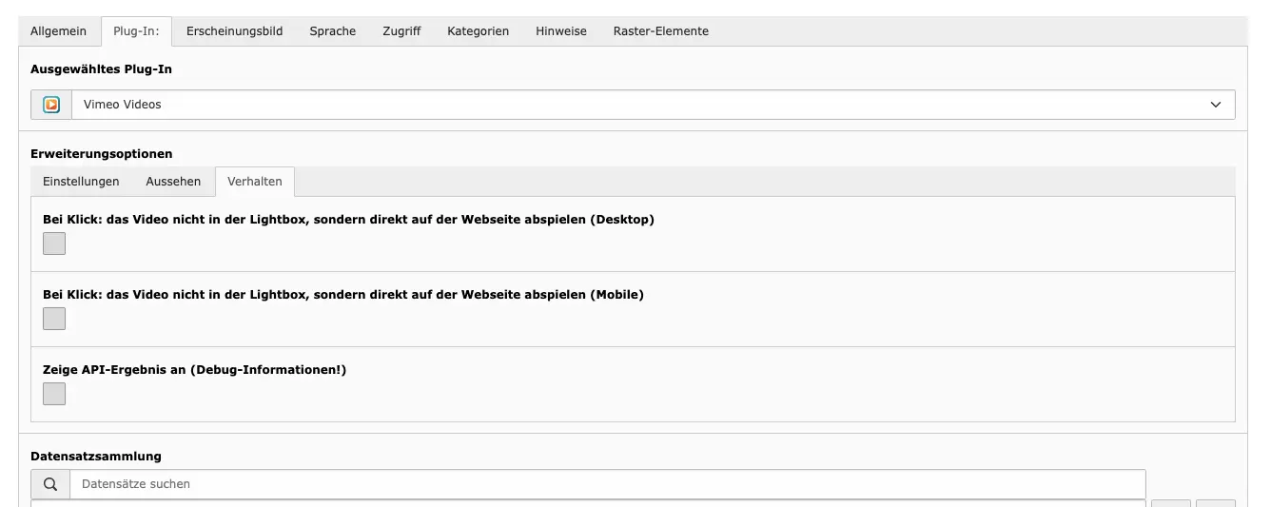Viewport: 1271px width, 507px height.
Task: Click into the Datensätze suchen search field
Action: coord(607,484)
